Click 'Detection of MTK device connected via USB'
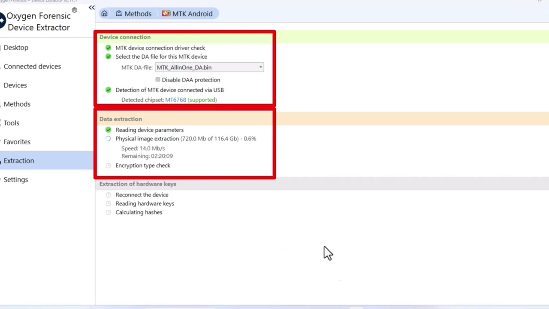 (x=169, y=90)
